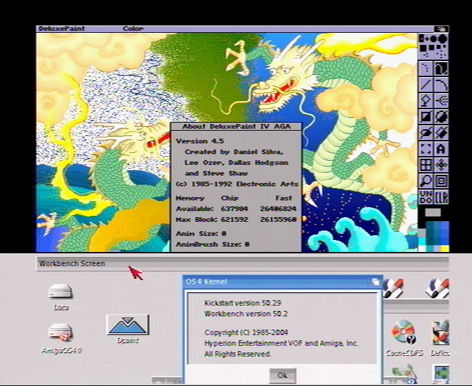Click the DeluxePaint screen depth gadget

pyautogui.click(x=441, y=29)
